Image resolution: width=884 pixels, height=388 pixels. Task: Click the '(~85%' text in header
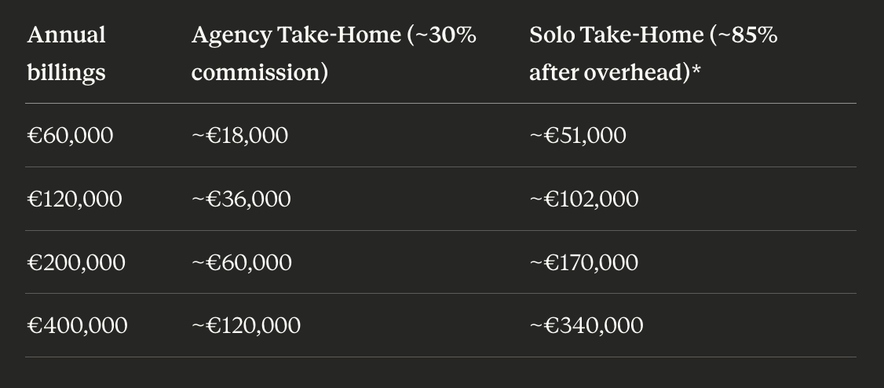pos(743,35)
